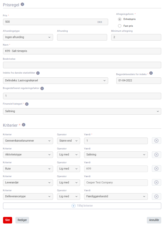Click the DKK currency label in Pris field
163x227 pixels.
(x=100, y=22)
